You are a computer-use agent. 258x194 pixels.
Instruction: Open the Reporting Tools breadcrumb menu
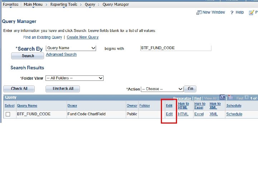[64, 4]
